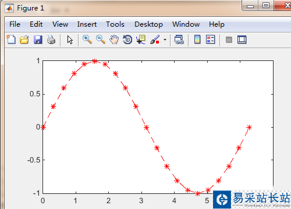The height and width of the screenshot is (209, 291).
Task: Toggle the Rotate 3D tool
Action: point(127,39)
